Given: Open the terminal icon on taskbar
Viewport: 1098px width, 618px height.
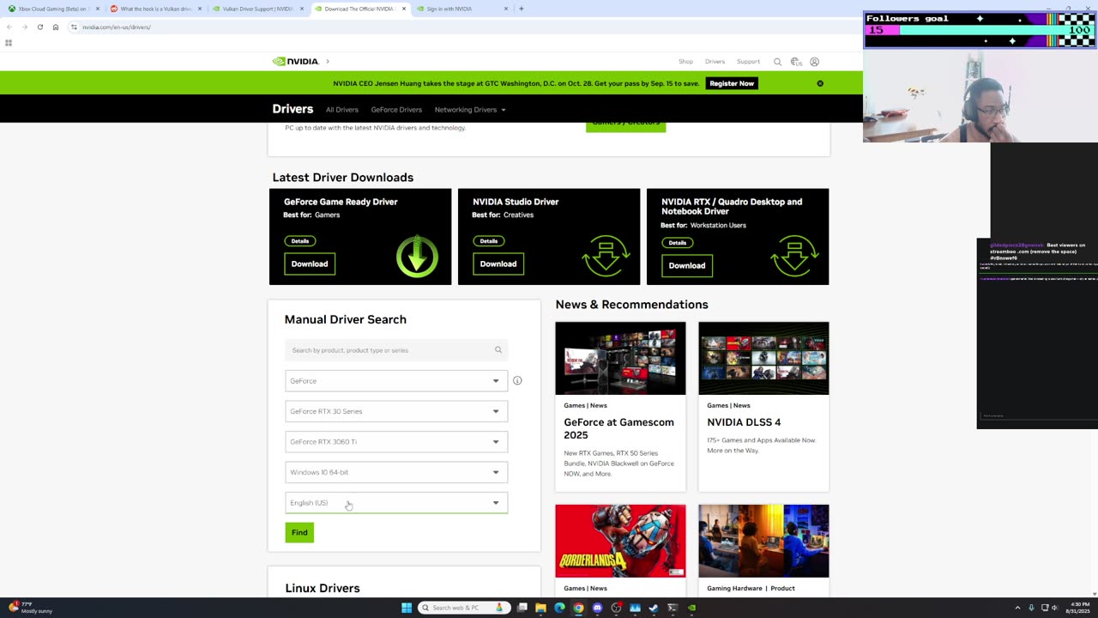Looking at the screenshot, I should tap(673, 608).
